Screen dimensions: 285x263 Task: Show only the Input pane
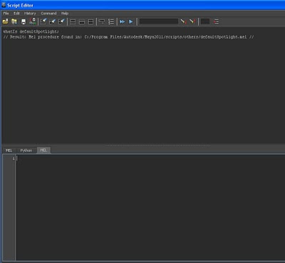click(82, 21)
